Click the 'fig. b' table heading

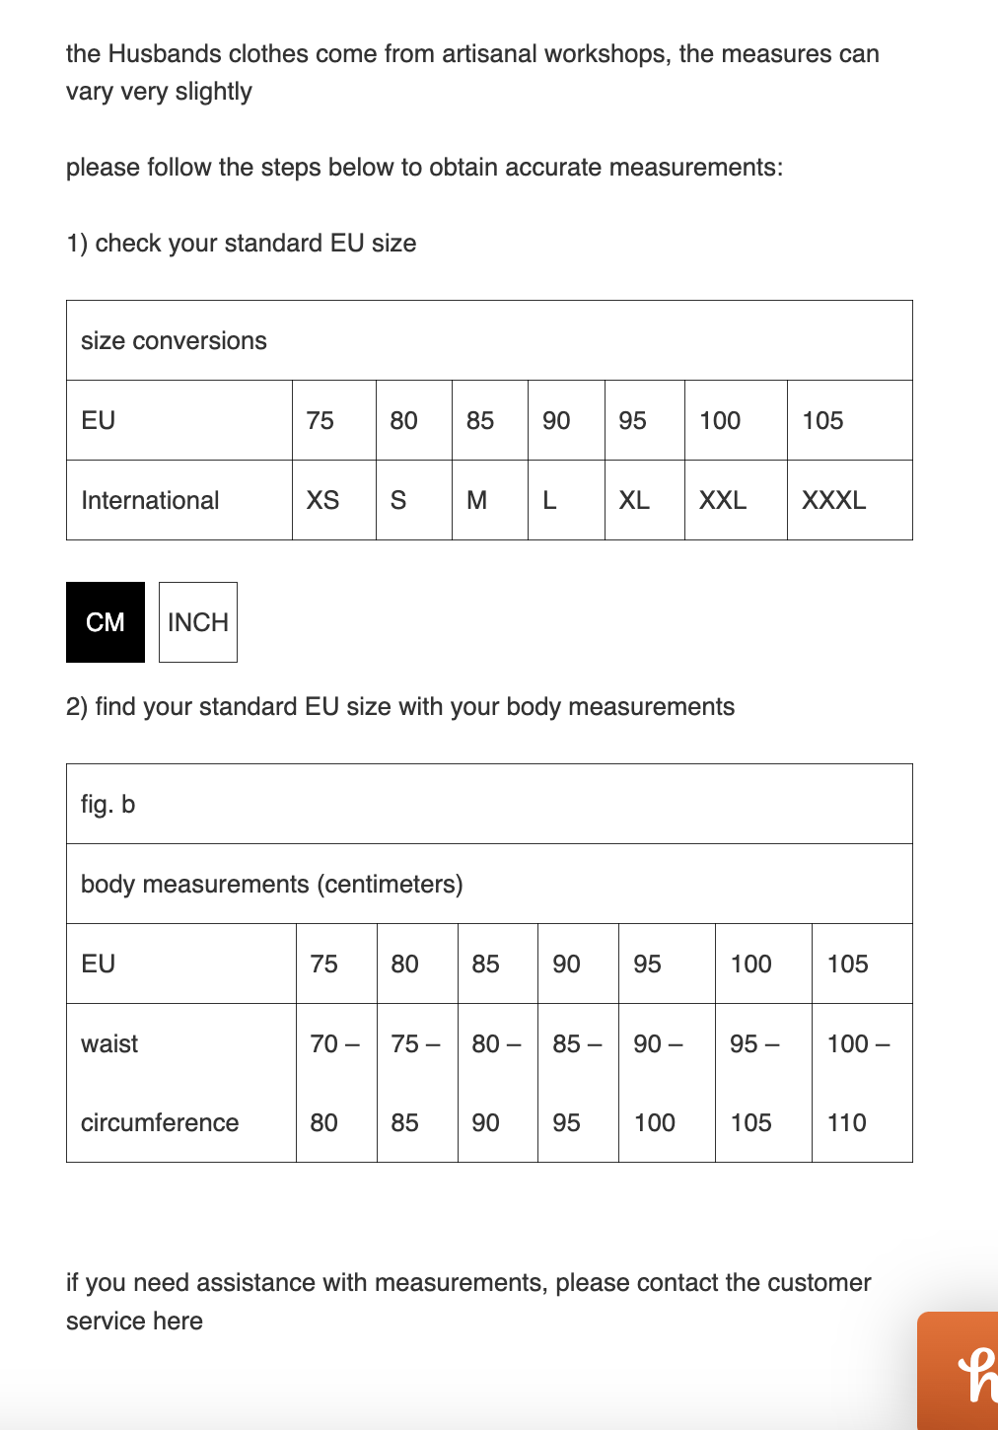[x=489, y=804]
